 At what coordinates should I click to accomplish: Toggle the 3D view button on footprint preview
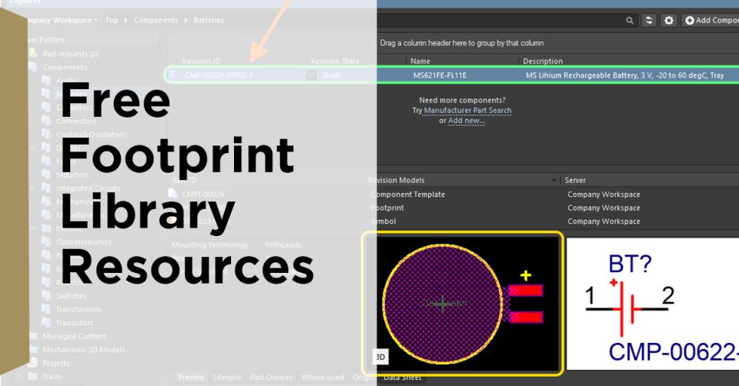(380, 358)
